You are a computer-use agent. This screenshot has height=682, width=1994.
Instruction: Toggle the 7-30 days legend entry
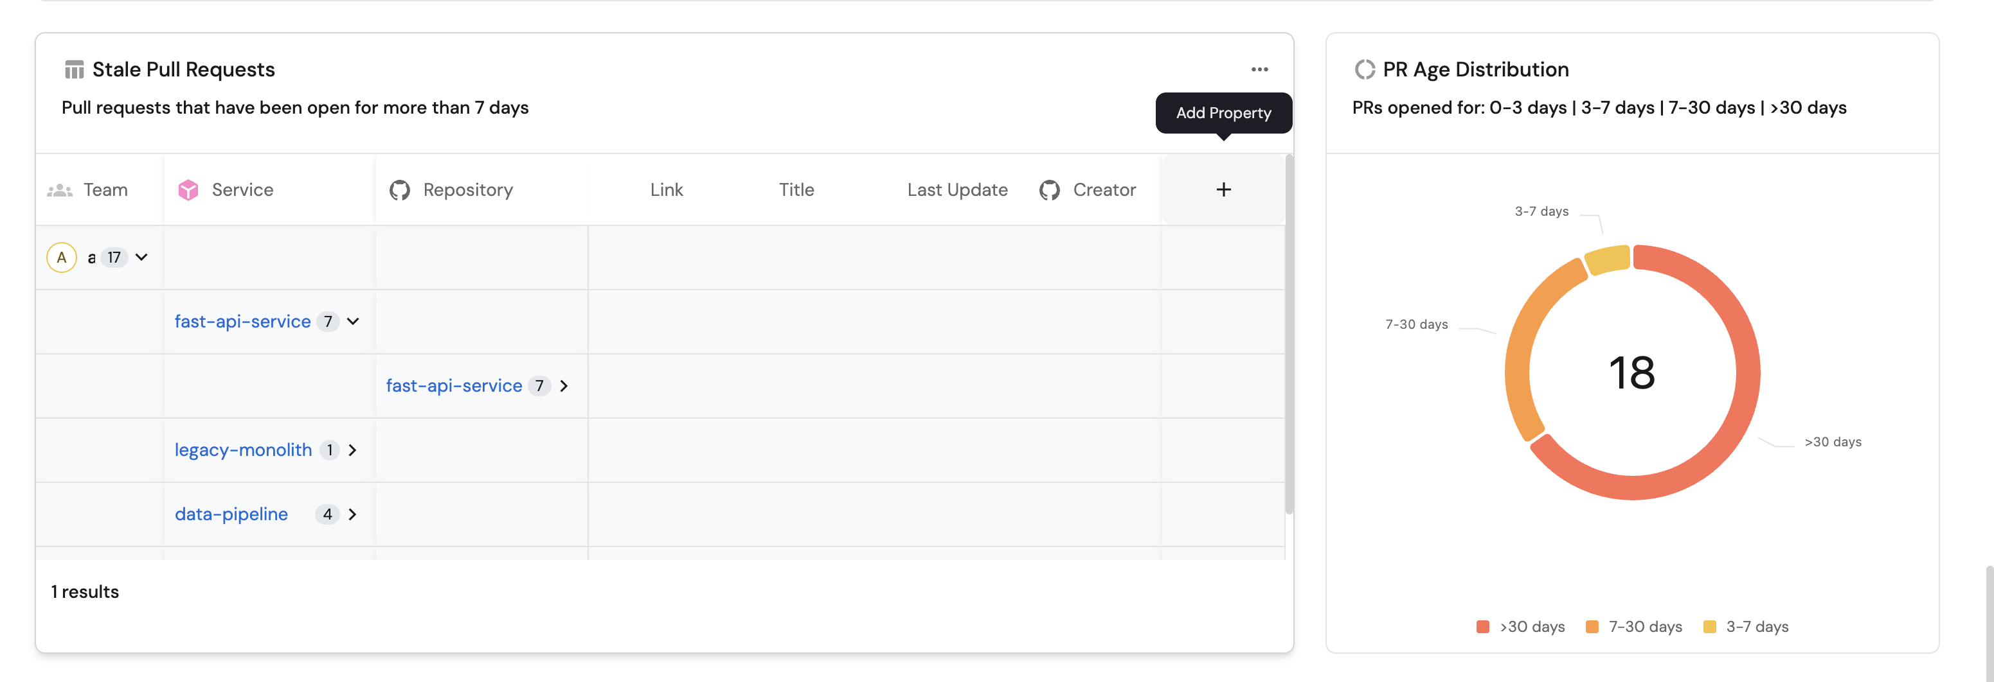click(1634, 626)
